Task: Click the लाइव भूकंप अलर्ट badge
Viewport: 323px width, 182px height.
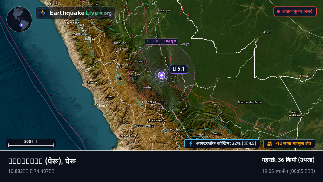Action: tap(295, 11)
